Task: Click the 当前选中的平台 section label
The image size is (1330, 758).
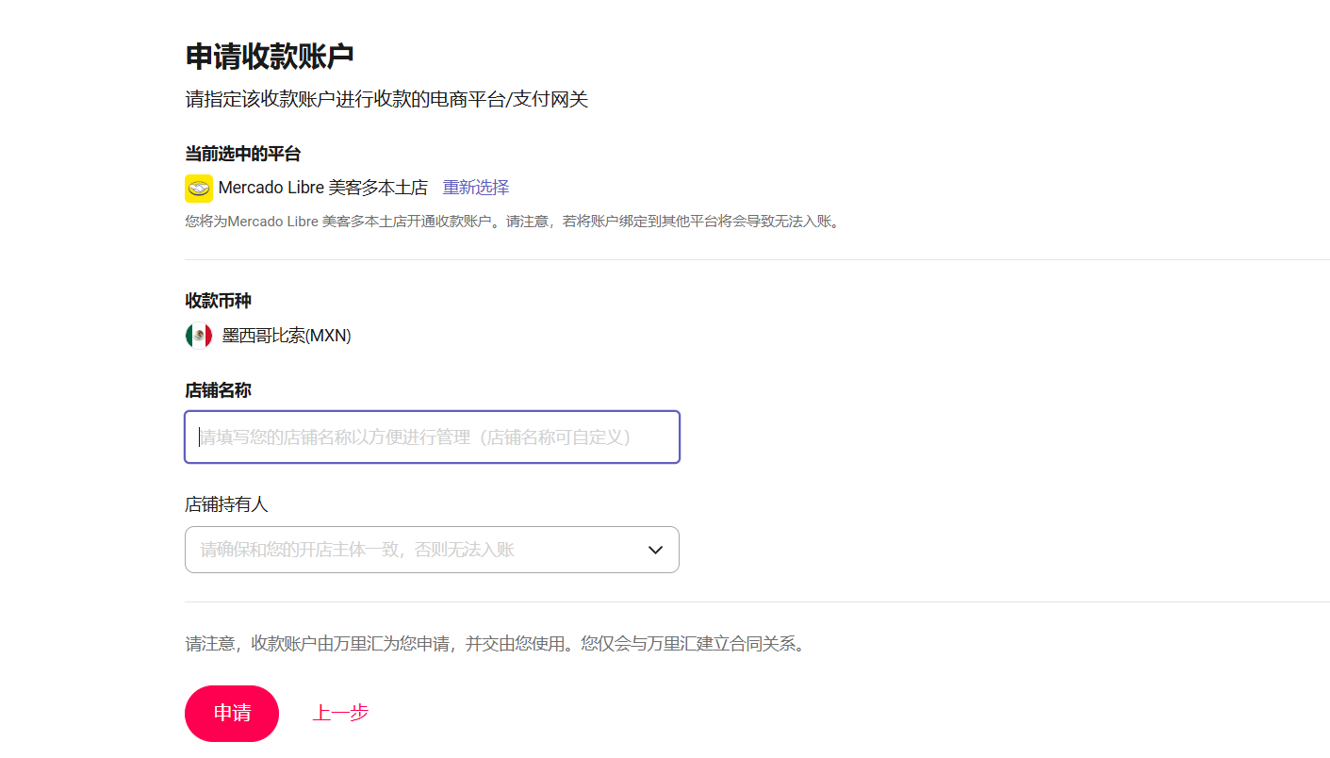Action: tap(242, 154)
